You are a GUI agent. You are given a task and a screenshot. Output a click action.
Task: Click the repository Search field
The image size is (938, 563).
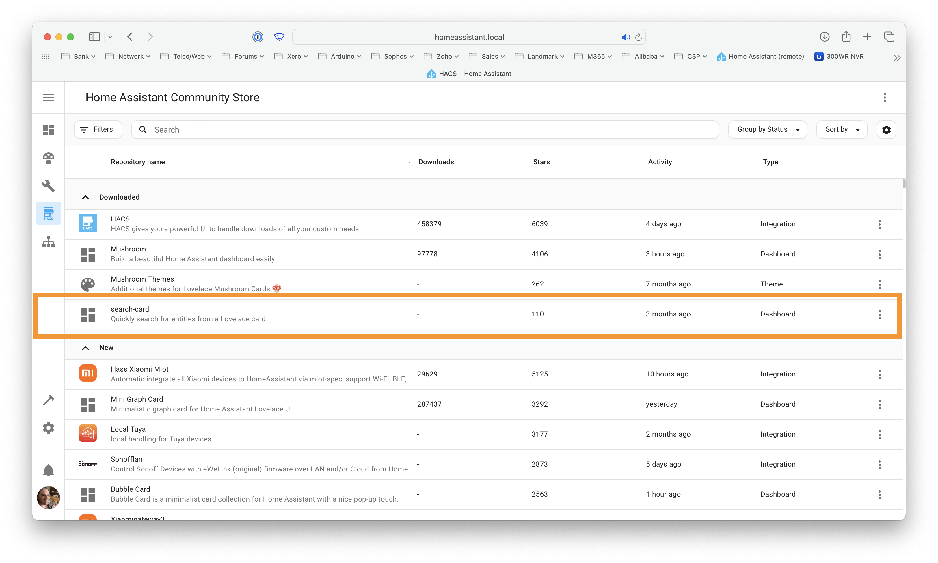[x=425, y=130]
